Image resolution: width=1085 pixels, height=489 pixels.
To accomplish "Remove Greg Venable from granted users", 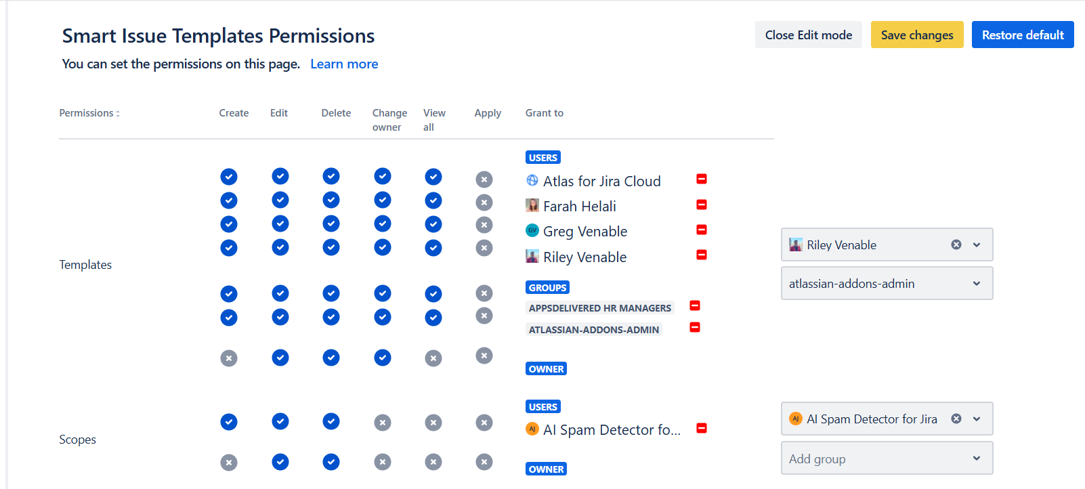I will (x=702, y=230).
